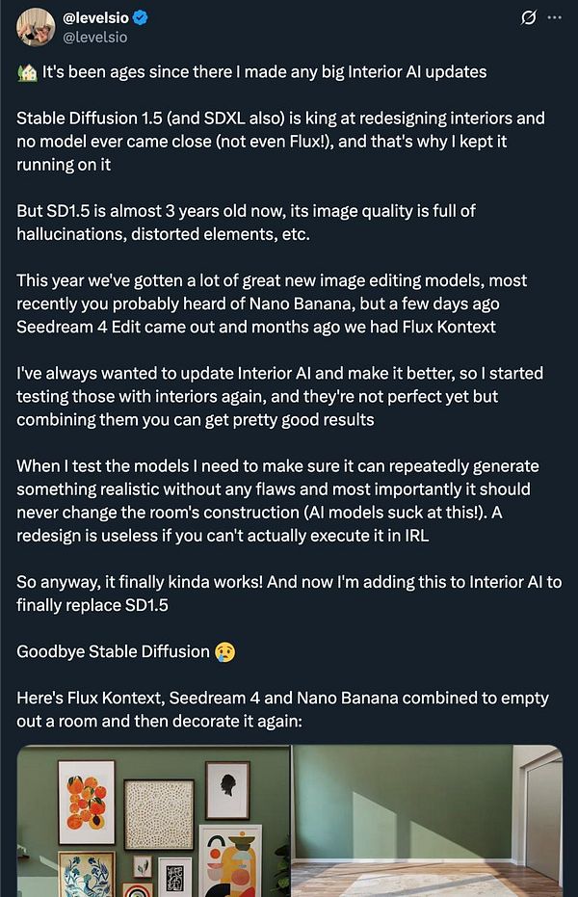This screenshot has width=578, height=897.
Task: Click the black silhouette portrait frame
Action: [227, 790]
